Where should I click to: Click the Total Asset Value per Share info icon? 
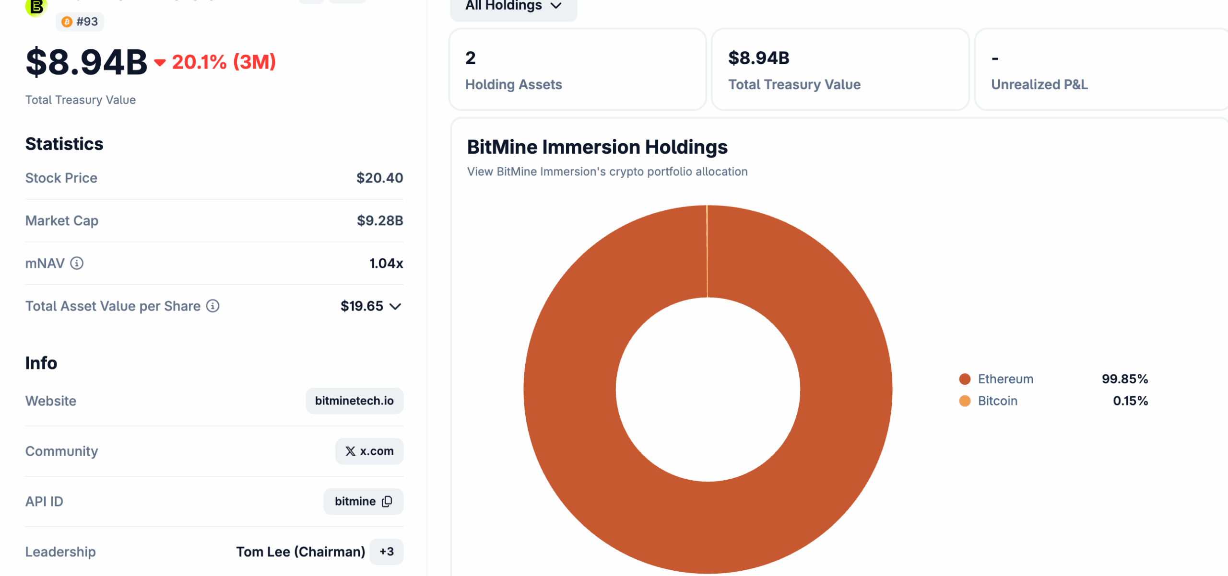pyautogui.click(x=213, y=306)
